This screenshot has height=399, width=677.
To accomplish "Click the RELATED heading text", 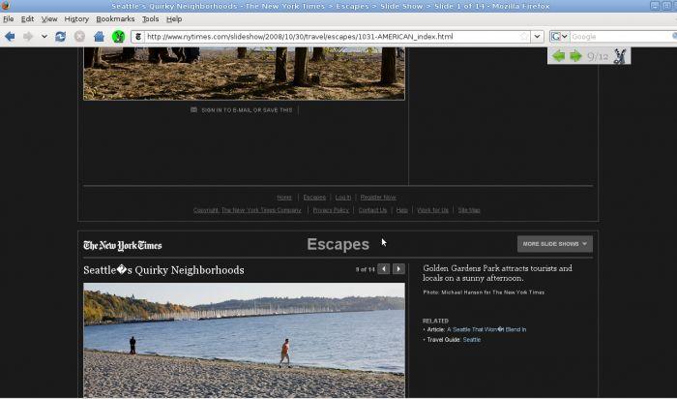I will 435,321.
